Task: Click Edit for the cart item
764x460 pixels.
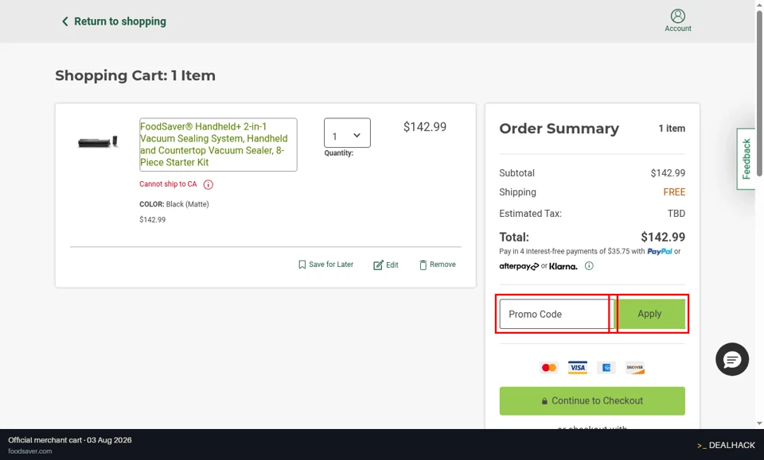Action: click(386, 265)
